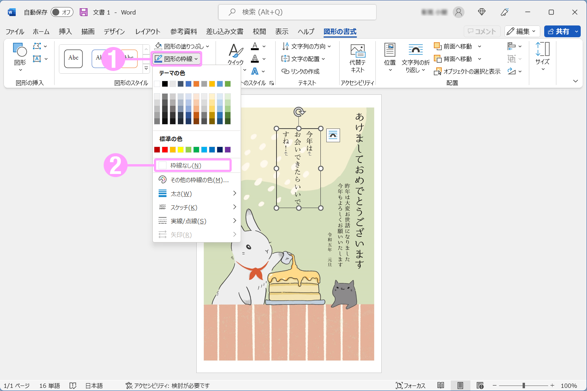Viewport: 587px width, 391px height.
Task: Click the first Abc shape style
Action: tap(73, 59)
